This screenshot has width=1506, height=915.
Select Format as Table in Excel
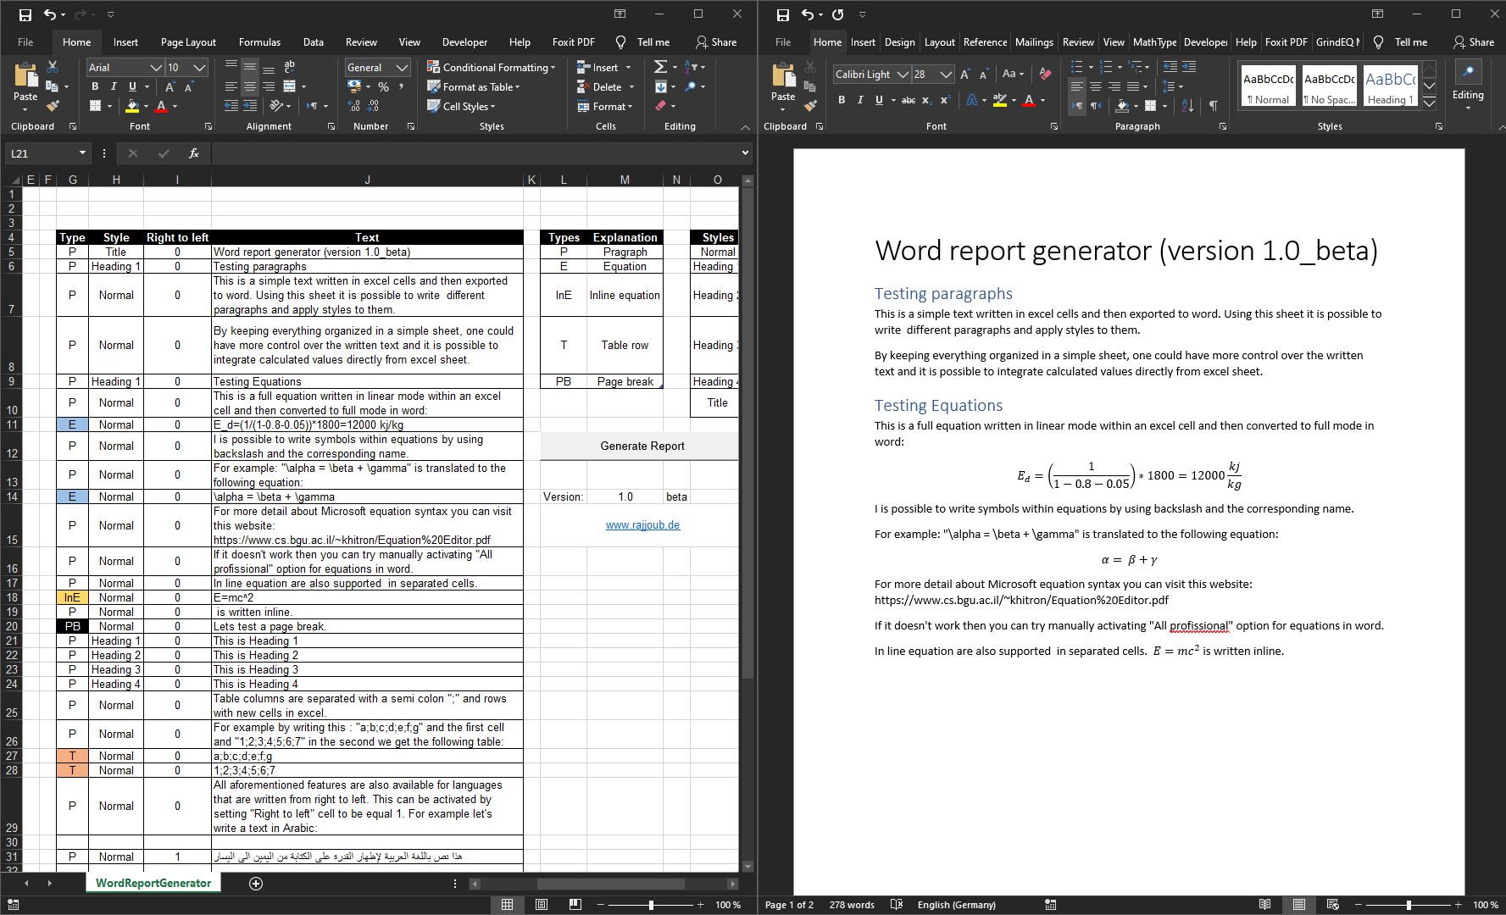point(473,86)
